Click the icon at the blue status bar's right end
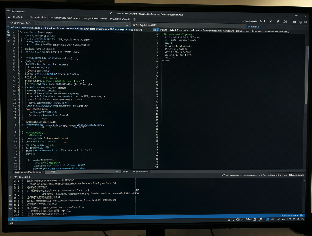The height and width of the screenshot is (236, 312). click(x=302, y=215)
